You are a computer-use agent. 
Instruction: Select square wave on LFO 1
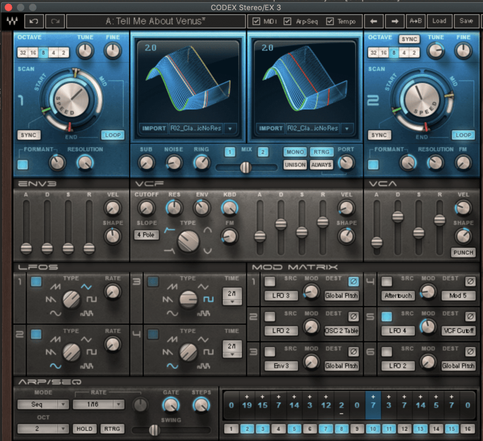(91, 299)
